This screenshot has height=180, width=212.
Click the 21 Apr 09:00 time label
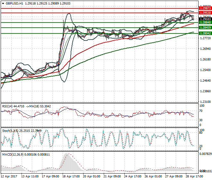coord(112,176)
